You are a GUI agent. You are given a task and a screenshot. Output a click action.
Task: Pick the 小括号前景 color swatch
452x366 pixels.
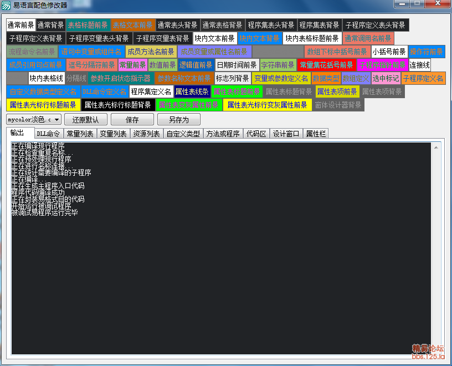click(x=389, y=52)
